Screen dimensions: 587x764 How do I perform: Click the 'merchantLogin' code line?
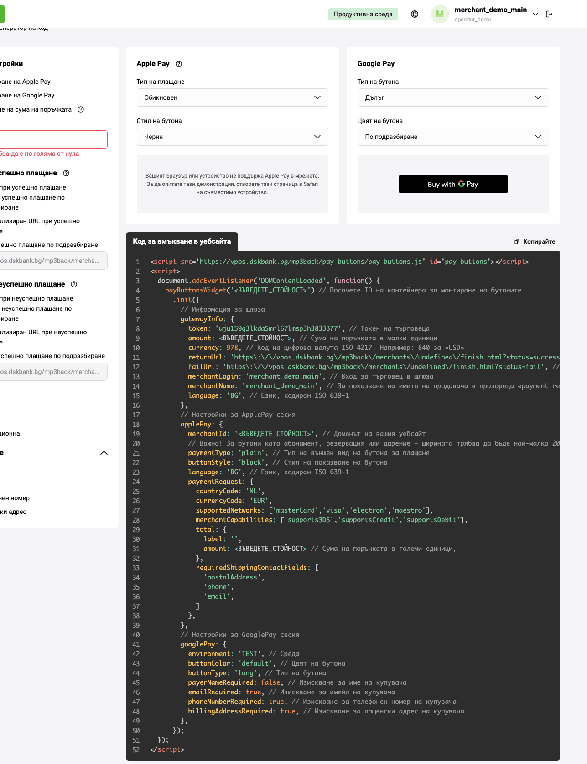point(311,376)
